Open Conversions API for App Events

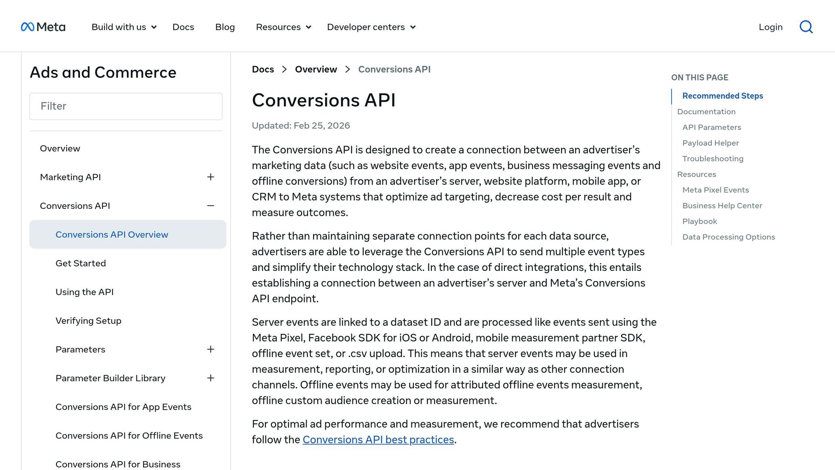tap(123, 407)
